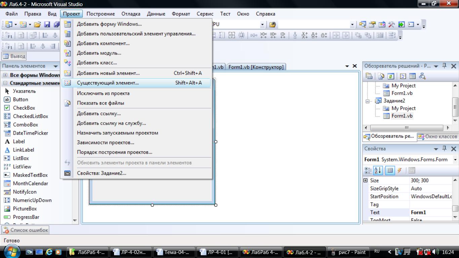This screenshot has width=459, height=258.
Task: Open the Toolbox panel options dropdown arrow
Action: point(55,66)
